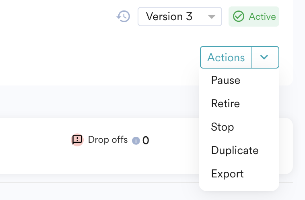Click the Active status badge
This screenshot has width=305, height=200.
(x=254, y=17)
